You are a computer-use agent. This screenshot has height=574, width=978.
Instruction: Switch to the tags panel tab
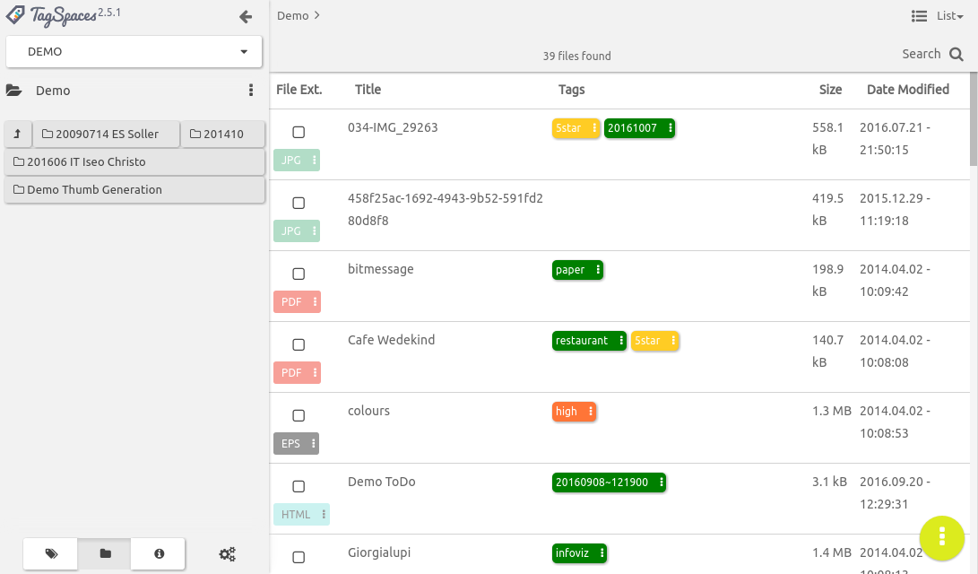(51, 554)
